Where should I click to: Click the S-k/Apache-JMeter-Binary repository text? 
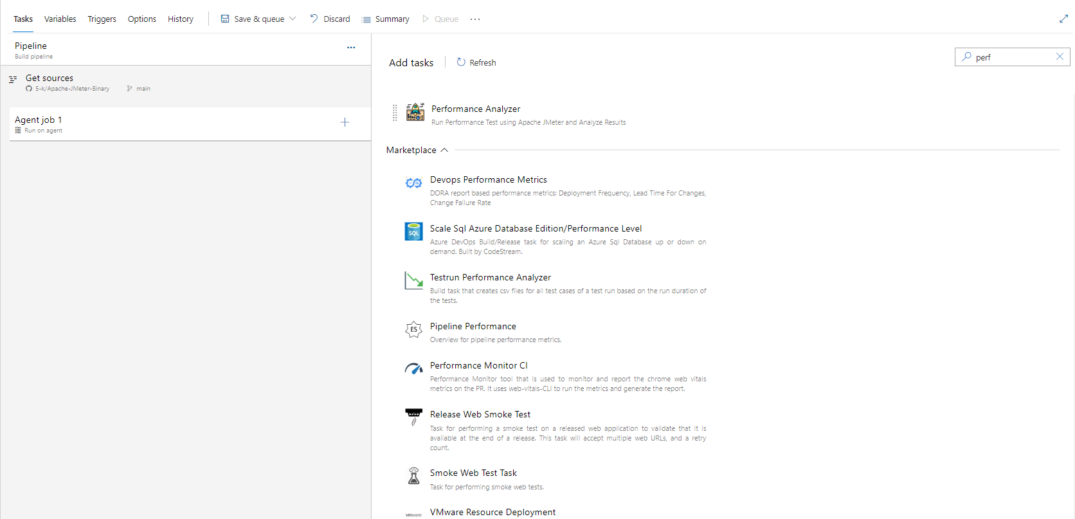(72, 89)
